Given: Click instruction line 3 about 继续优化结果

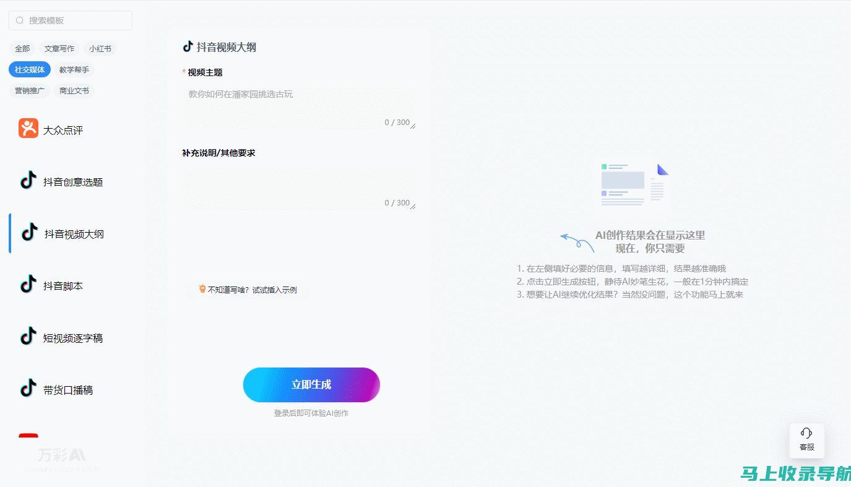Looking at the screenshot, I should (630, 295).
